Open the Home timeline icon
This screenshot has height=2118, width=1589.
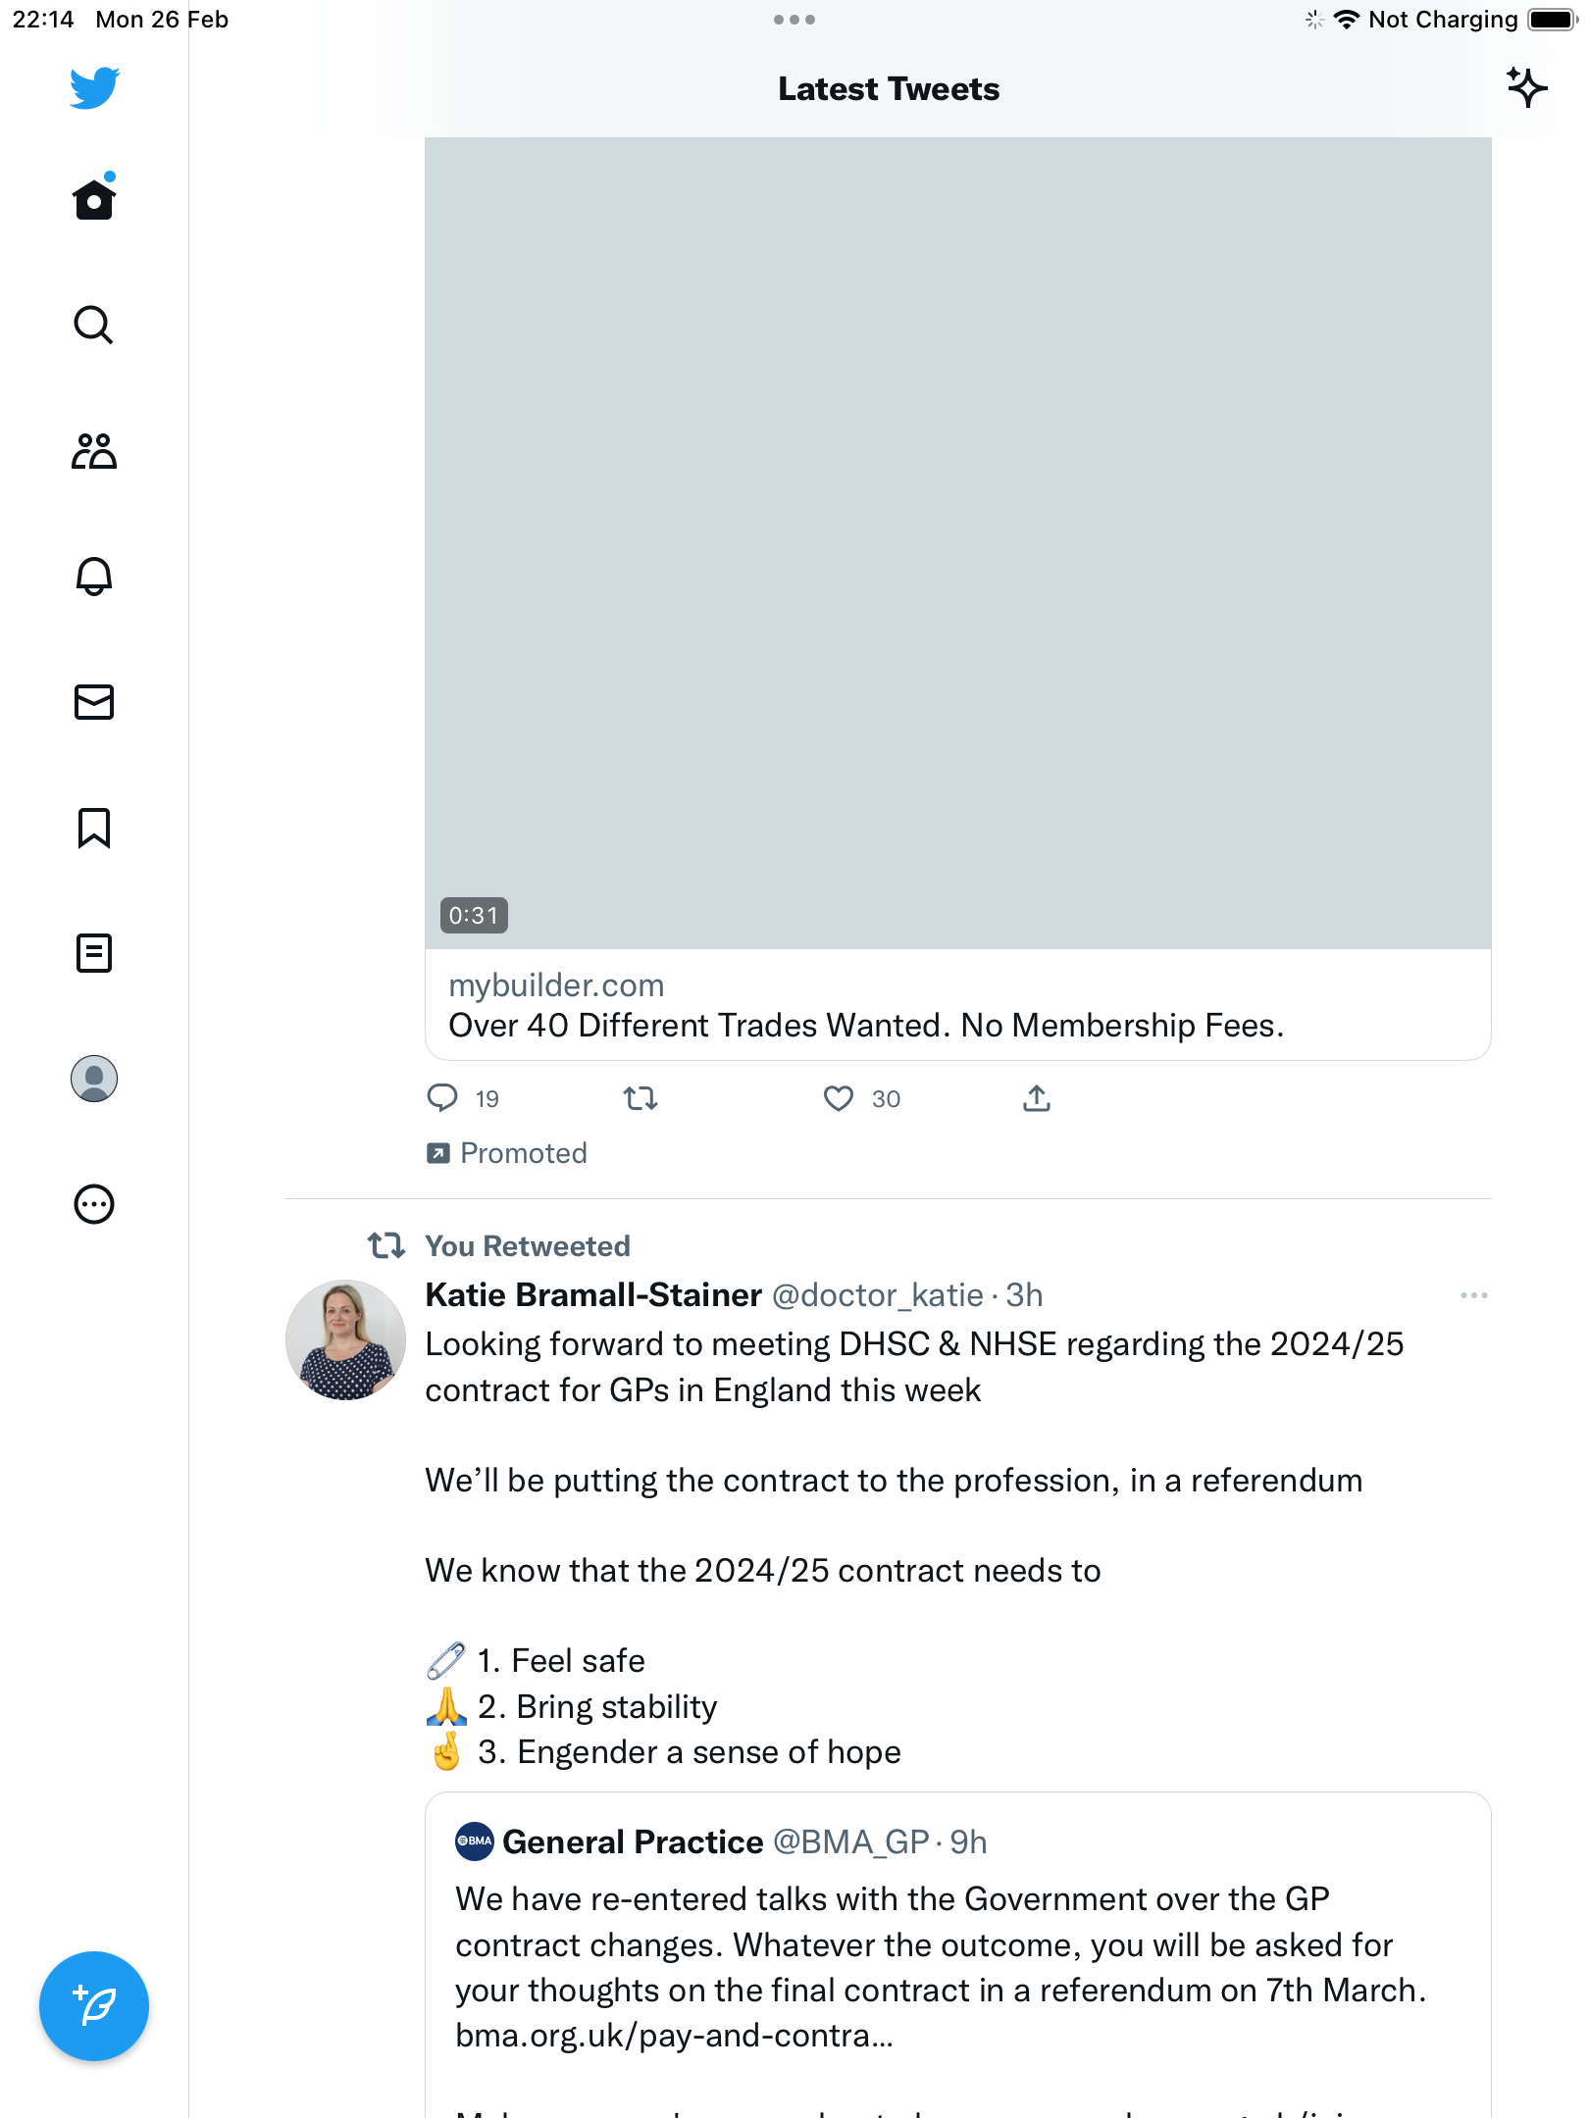(x=94, y=199)
